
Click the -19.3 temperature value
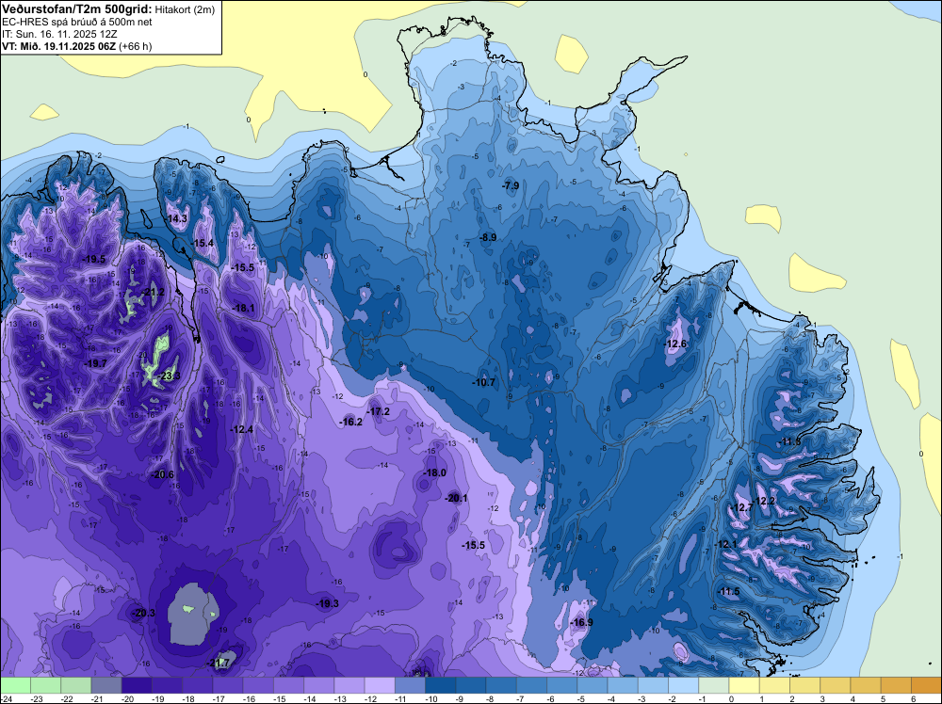coord(328,604)
